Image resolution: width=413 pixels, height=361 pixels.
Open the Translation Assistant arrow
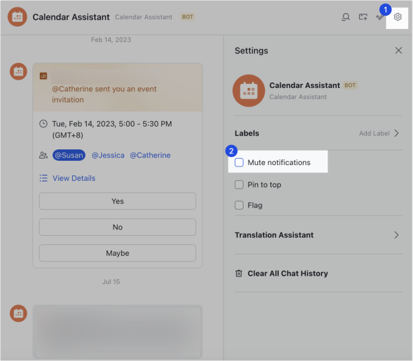coord(396,235)
